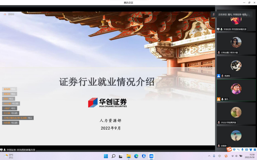The image size is (257, 160).
Task: Expand the system tray hidden icons chevron
Action: click(x=209, y=156)
